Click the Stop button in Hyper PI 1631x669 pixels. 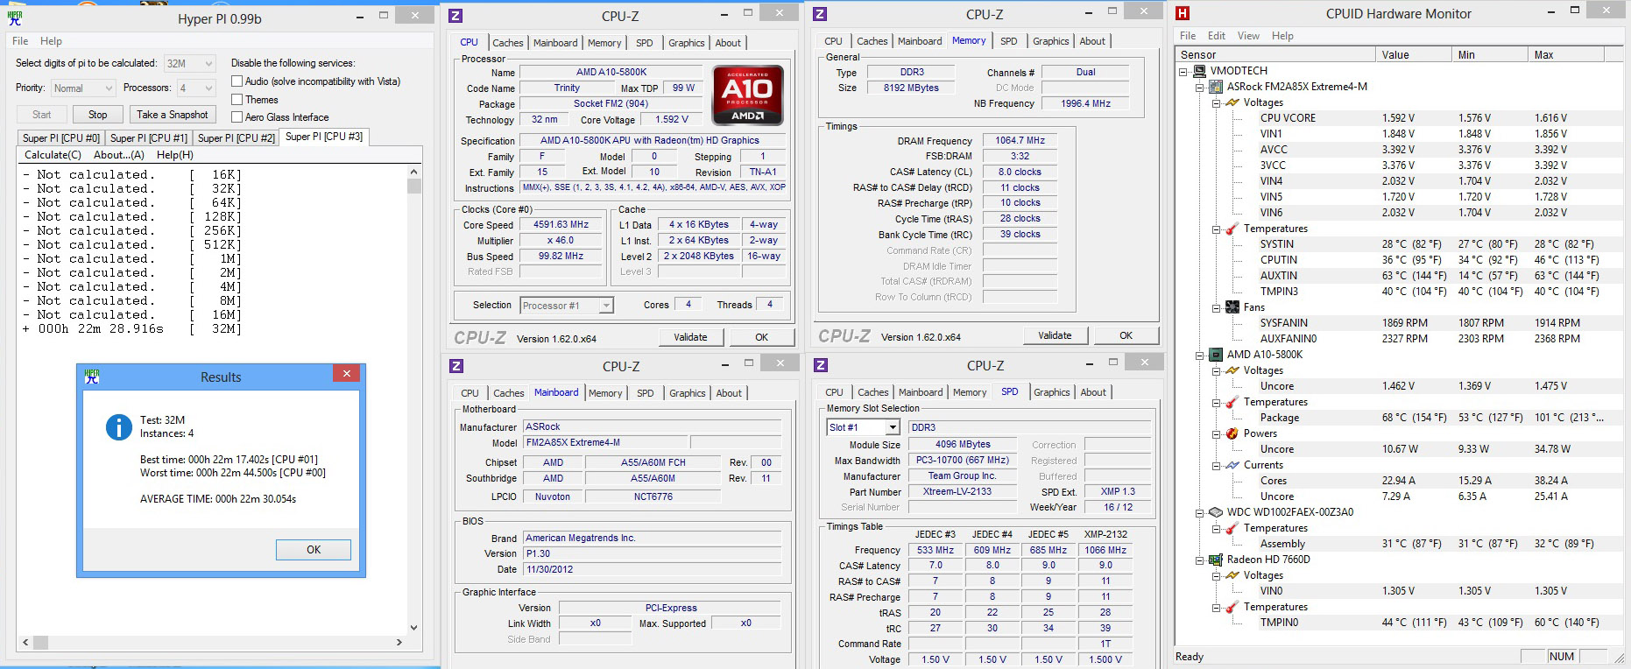pyautogui.click(x=98, y=115)
